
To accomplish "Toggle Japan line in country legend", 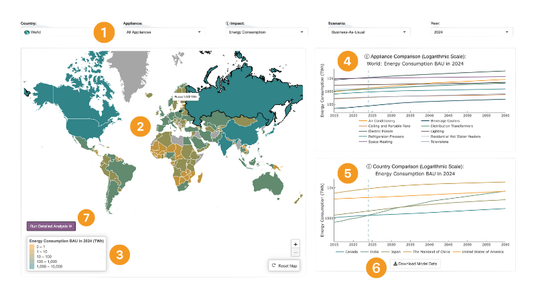I will (x=391, y=252).
